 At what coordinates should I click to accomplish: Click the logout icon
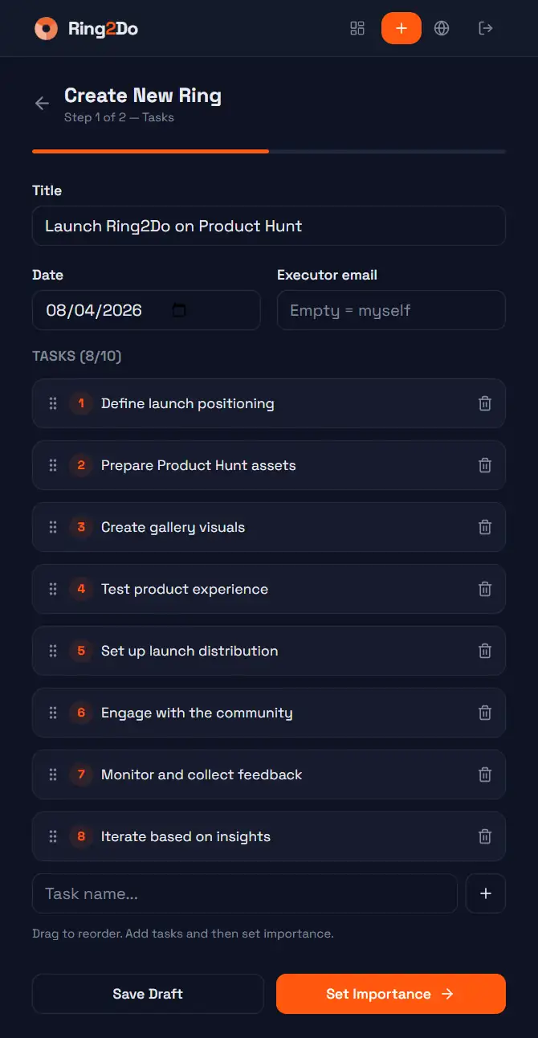click(485, 28)
